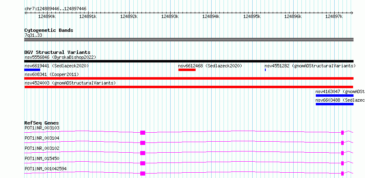The image size is (365, 178).
Task: Select the nsv6619441 blue variant bar
Action: click(32, 70)
